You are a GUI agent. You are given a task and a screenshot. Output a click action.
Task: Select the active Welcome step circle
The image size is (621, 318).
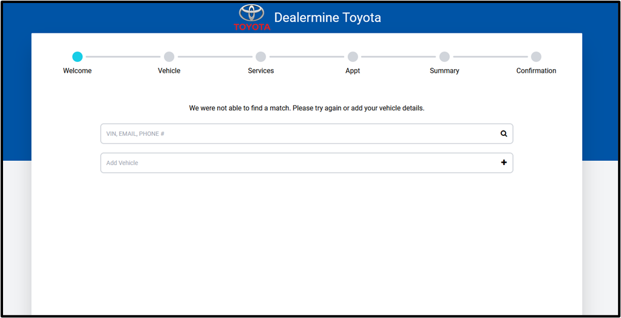point(77,56)
